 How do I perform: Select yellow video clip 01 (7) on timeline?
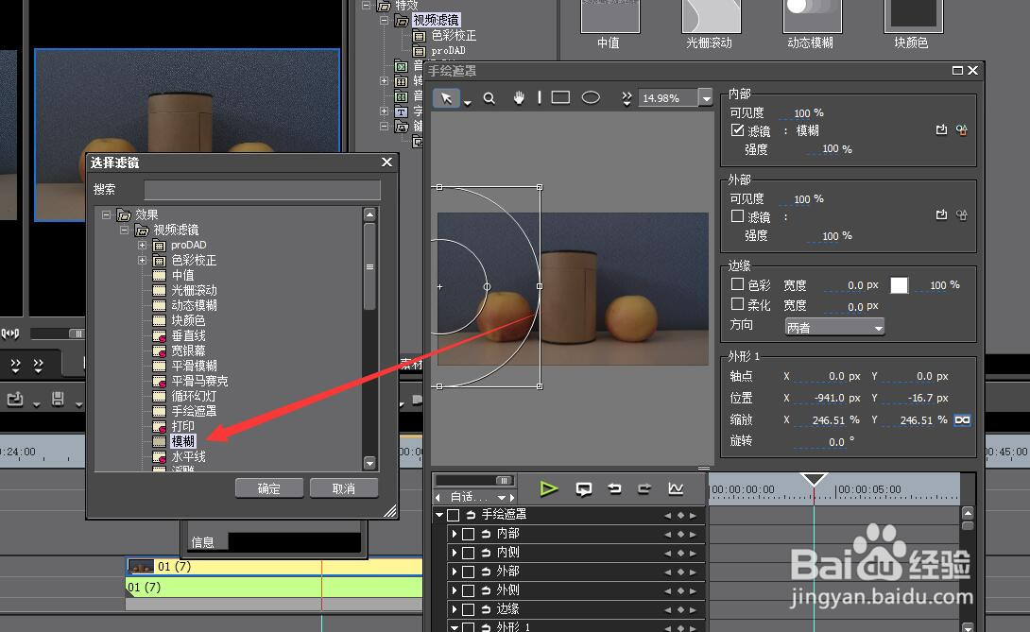[274, 566]
